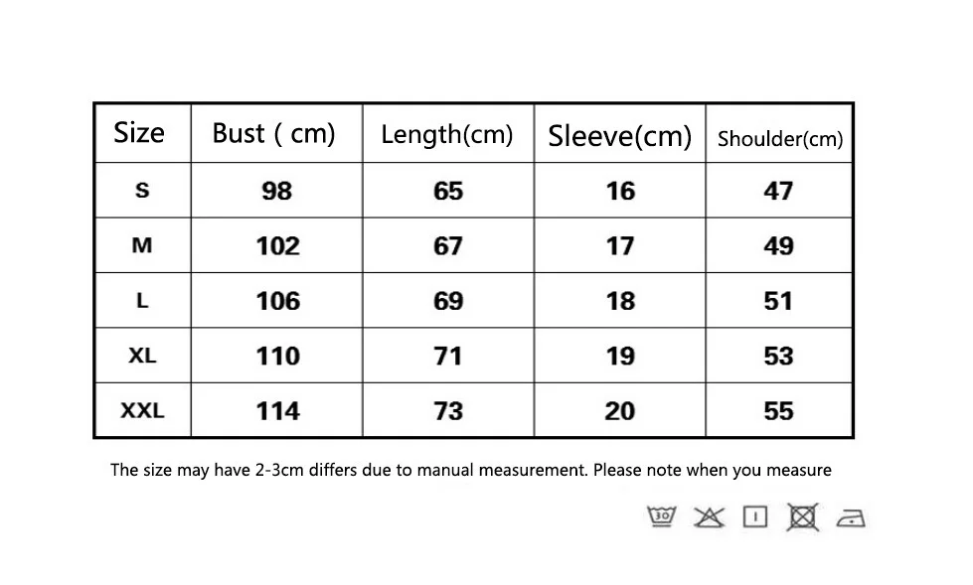
Task: Select the Length(cm) column header
Action: [x=447, y=134]
